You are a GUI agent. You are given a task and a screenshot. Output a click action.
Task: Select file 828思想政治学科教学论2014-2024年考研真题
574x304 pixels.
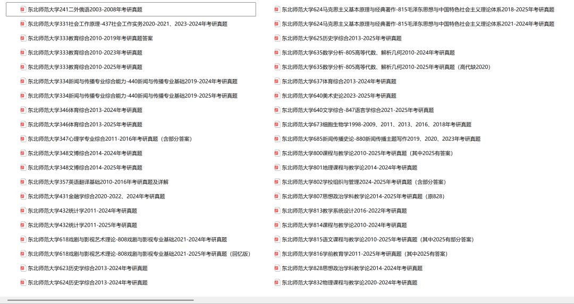tap(352, 268)
